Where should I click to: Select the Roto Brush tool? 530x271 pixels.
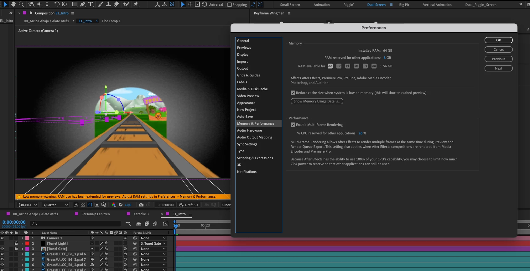click(x=126, y=4)
